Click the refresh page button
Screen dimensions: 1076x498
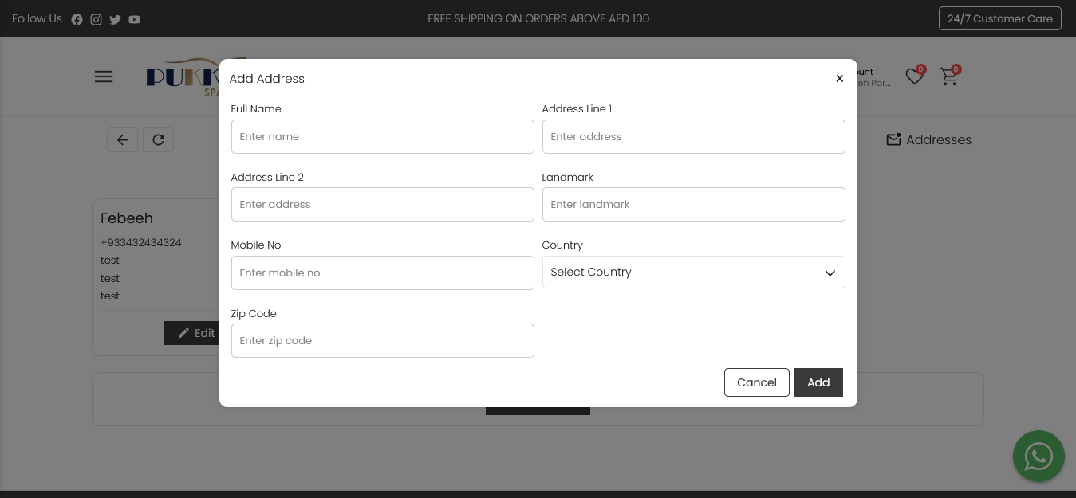(x=158, y=140)
